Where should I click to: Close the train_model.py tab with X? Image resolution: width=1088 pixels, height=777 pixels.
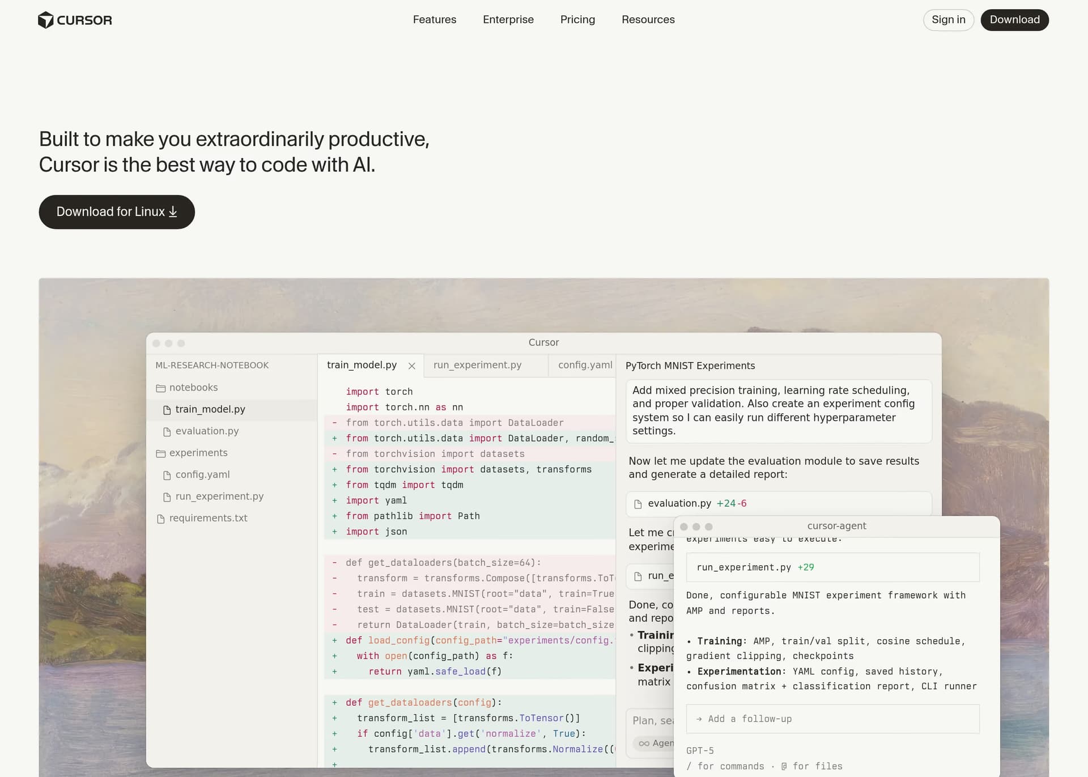412,366
